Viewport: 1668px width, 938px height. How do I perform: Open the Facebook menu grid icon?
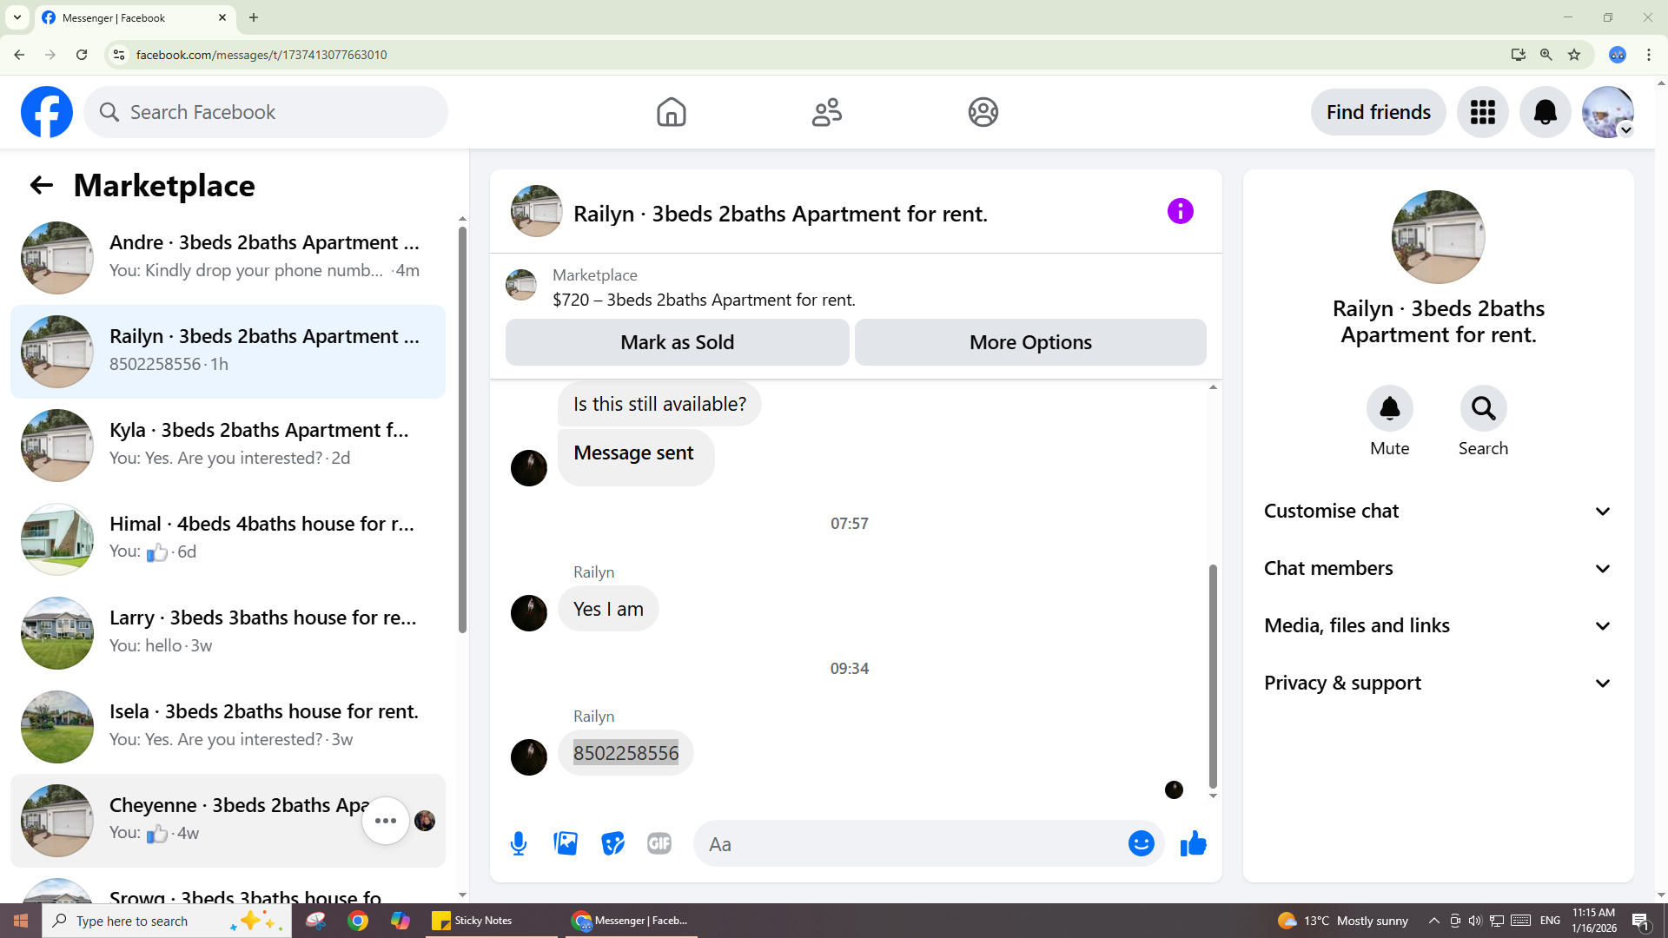pos(1482,112)
